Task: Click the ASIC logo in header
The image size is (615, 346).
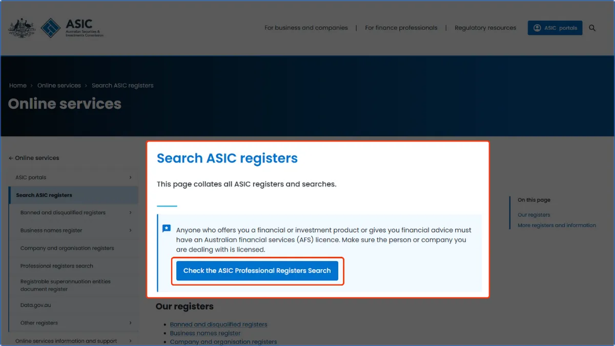Action: 72,28
